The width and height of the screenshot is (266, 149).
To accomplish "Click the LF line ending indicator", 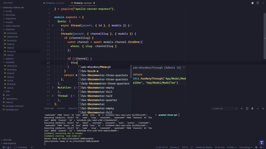I will [192, 147].
